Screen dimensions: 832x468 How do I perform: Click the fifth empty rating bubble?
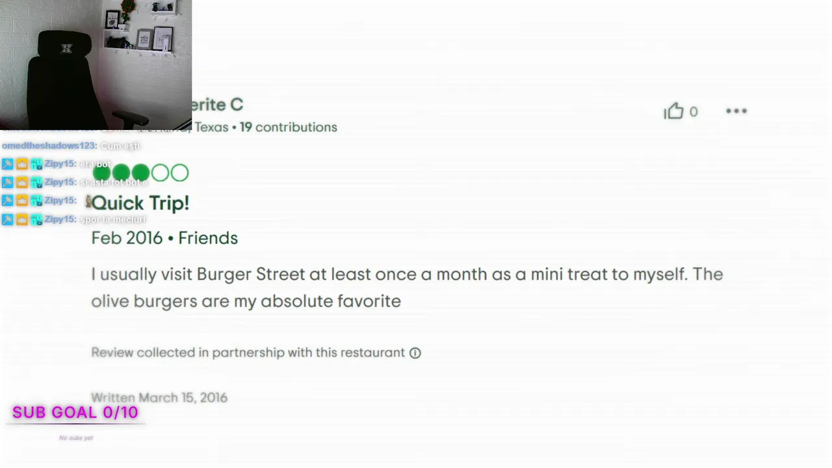click(x=180, y=173)
